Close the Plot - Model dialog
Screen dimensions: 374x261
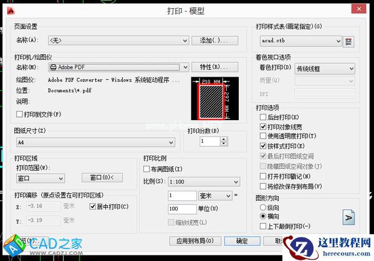(358, 9)
